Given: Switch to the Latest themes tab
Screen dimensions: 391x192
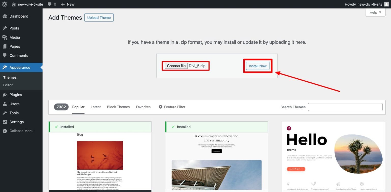Looking at the screenshot, I should (x=95, y=107).
